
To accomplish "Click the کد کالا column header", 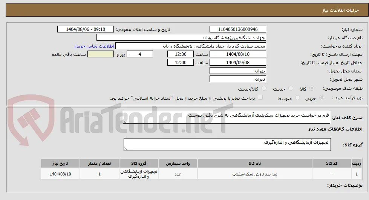I will pos(332,163).
